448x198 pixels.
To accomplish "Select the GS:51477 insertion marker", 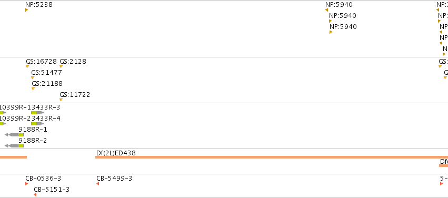I will pos(33,78).
